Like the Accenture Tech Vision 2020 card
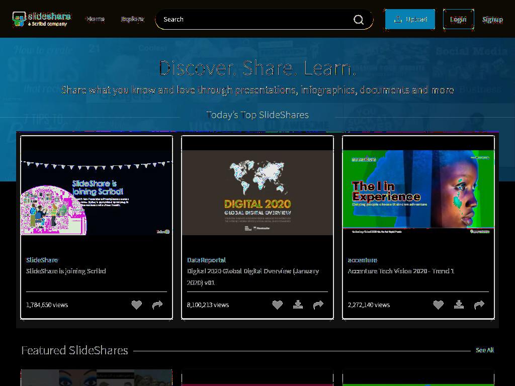 click(x=438, y=305)
